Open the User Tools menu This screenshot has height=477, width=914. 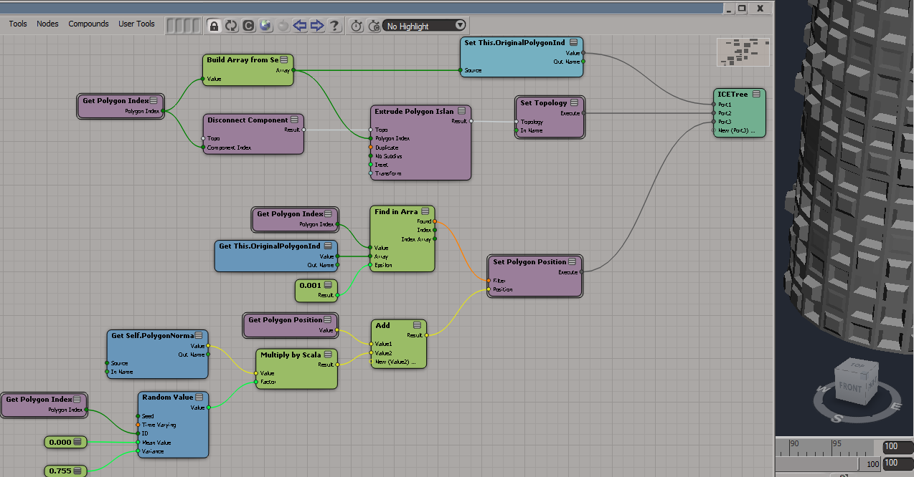136,24
